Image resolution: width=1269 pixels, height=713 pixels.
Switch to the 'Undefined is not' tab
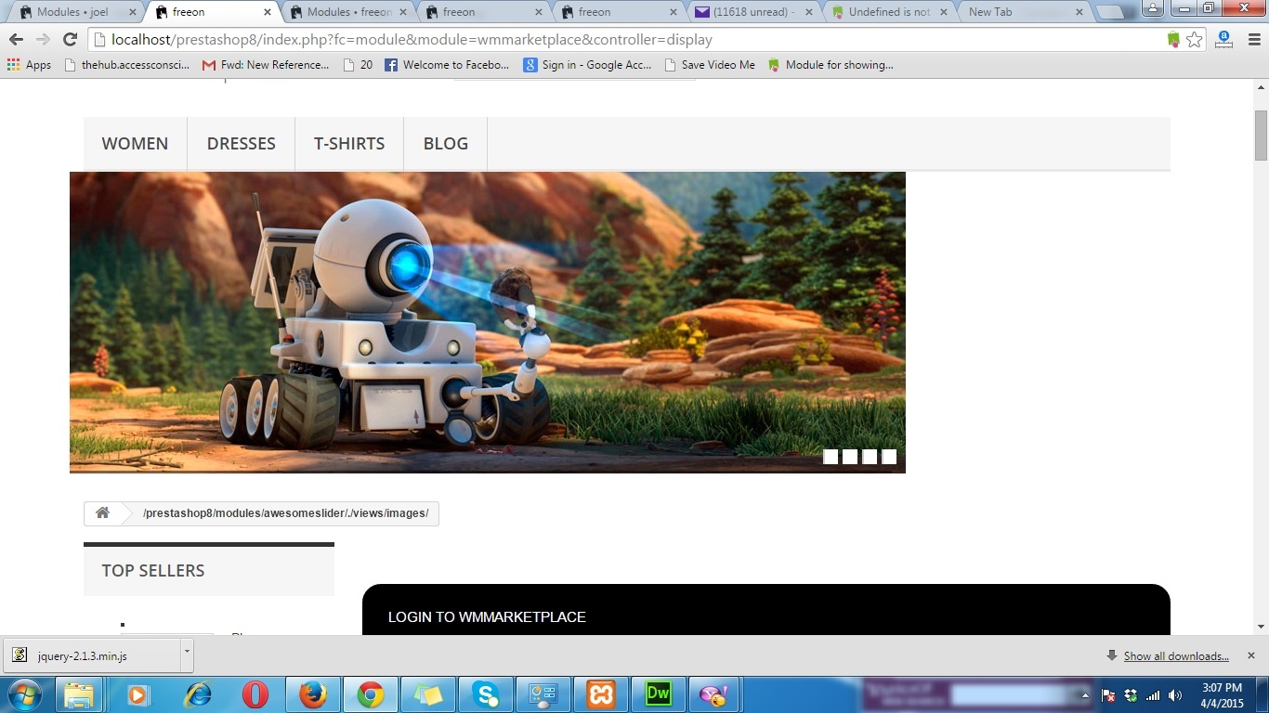889,12
